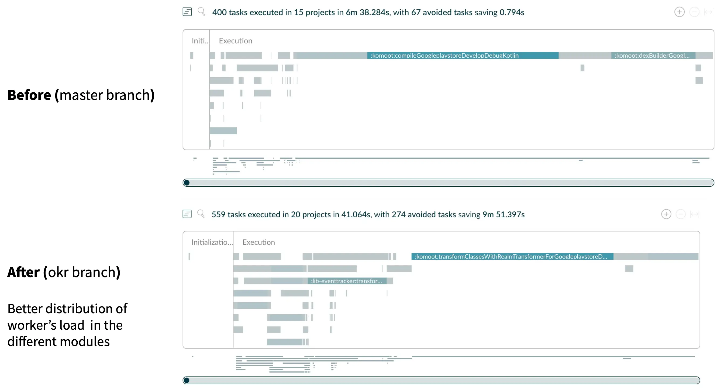The width and height of the screenshot is (724, 390).
Task: Click the top timeline's task list icon
Action: pyautogui.click(x=187, y=12)
